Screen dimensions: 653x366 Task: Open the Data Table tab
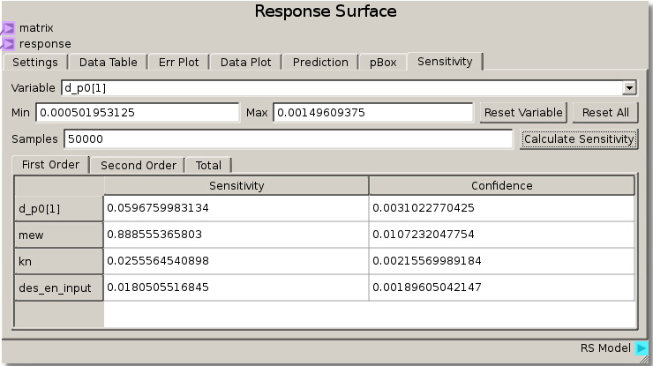(109, 63)
